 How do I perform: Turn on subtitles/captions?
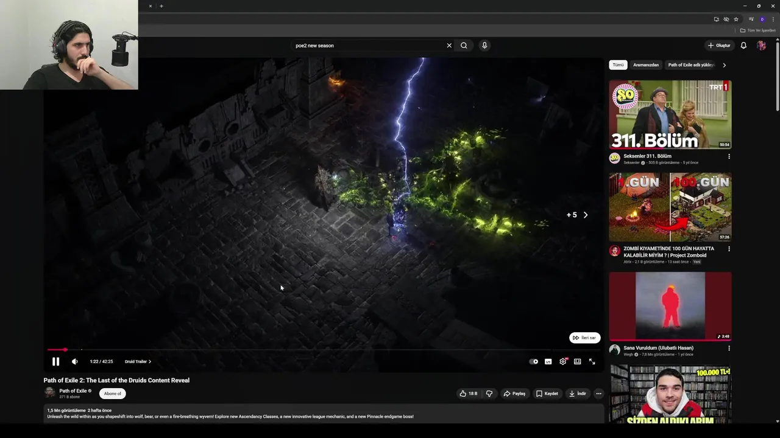(x=548, y=361)
